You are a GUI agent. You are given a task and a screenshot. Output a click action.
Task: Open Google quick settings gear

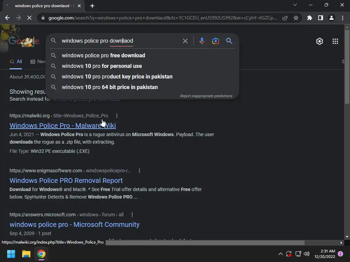pyautogui.click(x=320, y=41)
